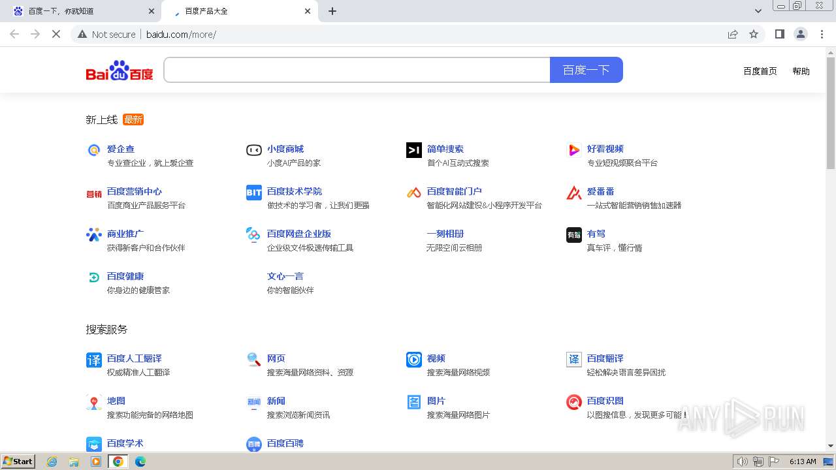Click the 百度智能门户 icon
Image resolution: width=836 pixels, height=470 pixels.
click(x=414, y=193)
